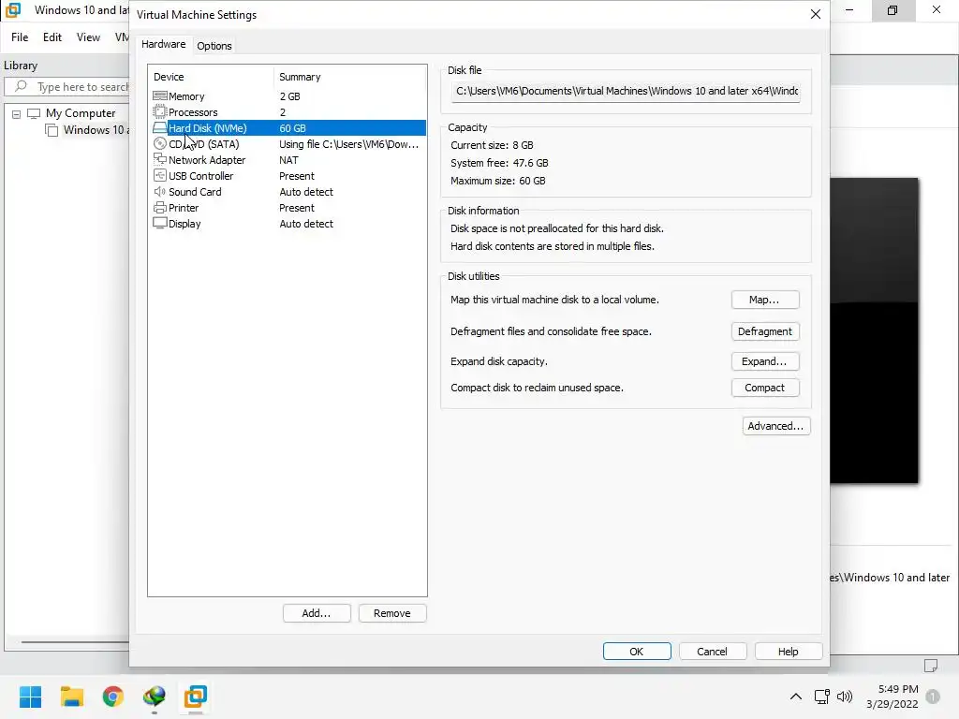959x719 pixels.
Task: Click the Sound Card speaker icon
Action: coord(159,191)
